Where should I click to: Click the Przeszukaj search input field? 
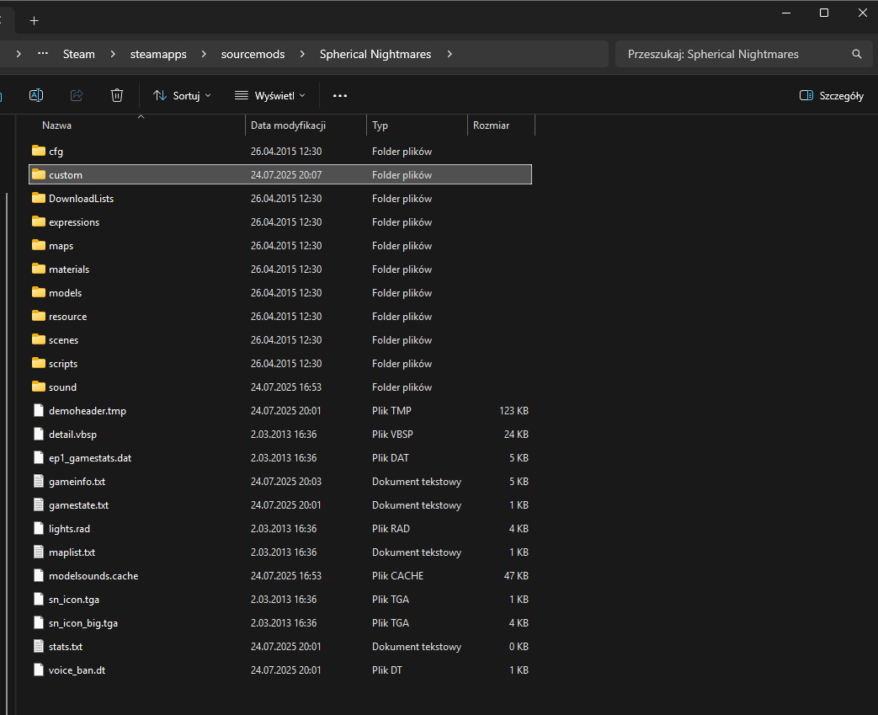732,54
